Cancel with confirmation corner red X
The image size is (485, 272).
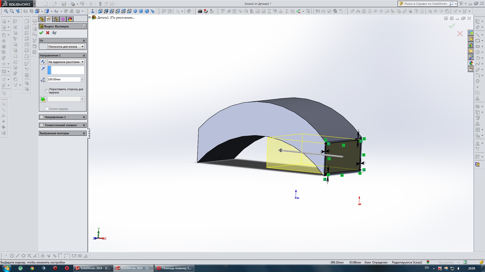tap(460, 33)
